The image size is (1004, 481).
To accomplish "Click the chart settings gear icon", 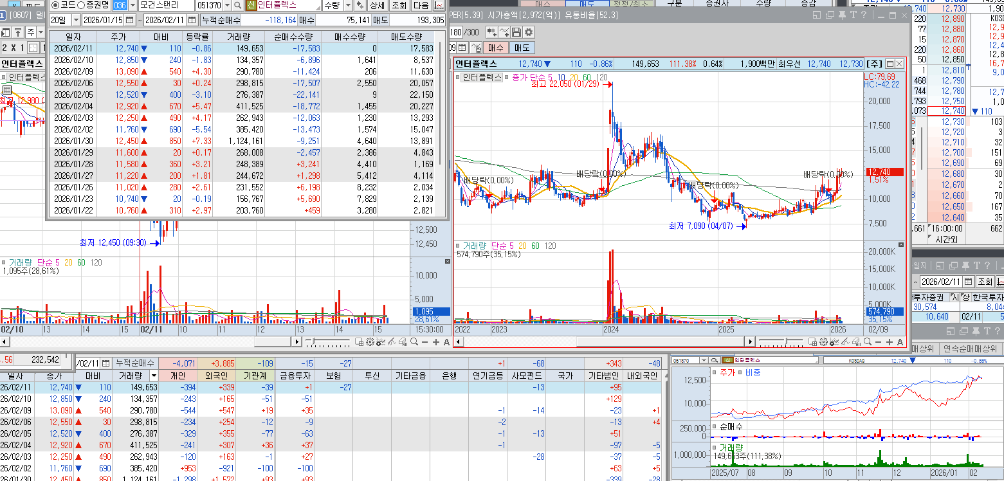I will coord(529,32).
